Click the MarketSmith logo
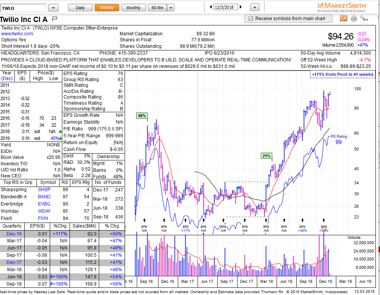 [x=342, y=7]
